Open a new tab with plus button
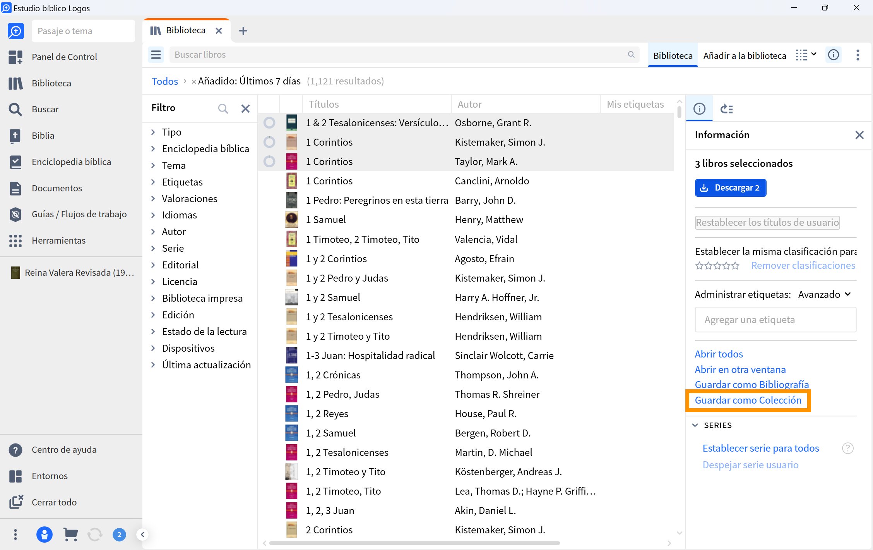The height and width of the screenshot is (550, 873). (243, 31)
